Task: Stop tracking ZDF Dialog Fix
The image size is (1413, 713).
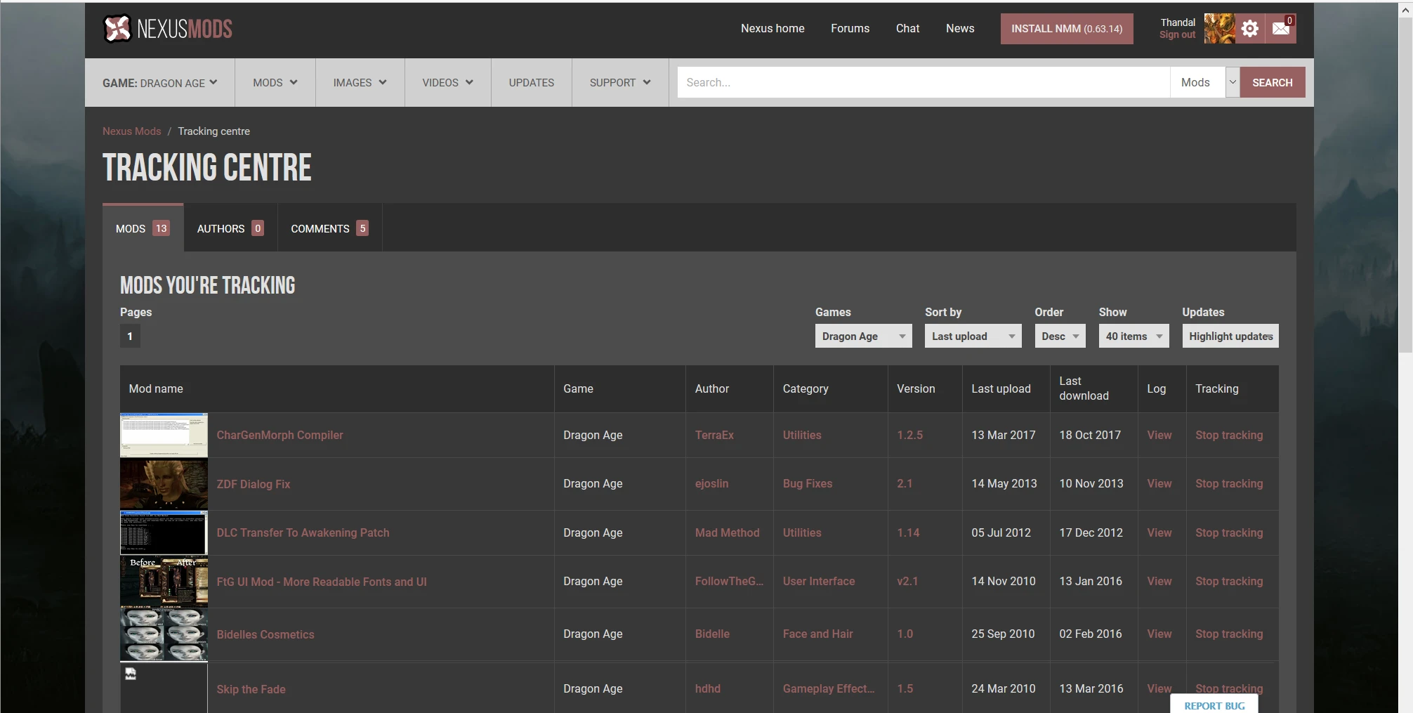Action: pos(1229,484)
